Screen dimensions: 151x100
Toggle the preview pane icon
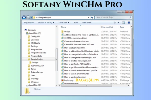[x=123, y=23]
